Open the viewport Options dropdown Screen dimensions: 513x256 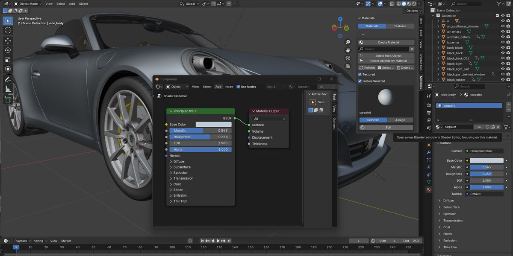413,11
